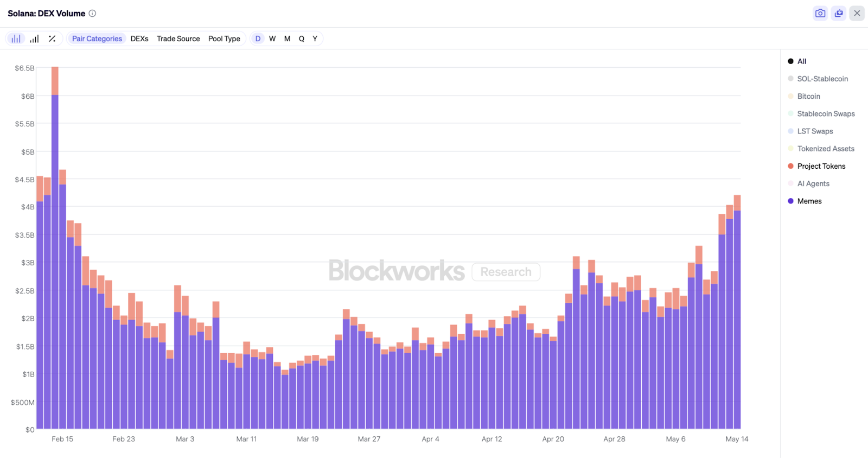Screen dimensions: 868x458
Task: Capture chart screenshot with the camera icon
Action: click(820, 13)
